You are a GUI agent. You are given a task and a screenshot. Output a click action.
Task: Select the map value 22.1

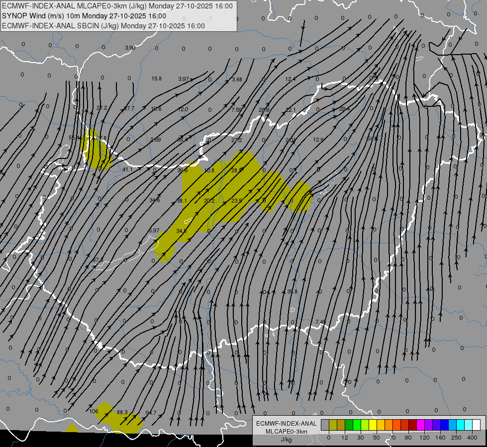tap(291, 110)
